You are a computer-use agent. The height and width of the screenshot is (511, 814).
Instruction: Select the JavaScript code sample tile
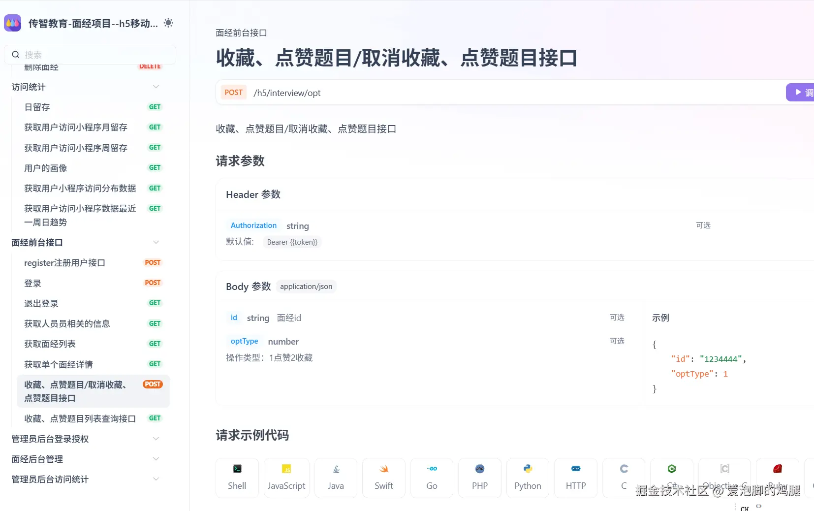pos(286,478)
